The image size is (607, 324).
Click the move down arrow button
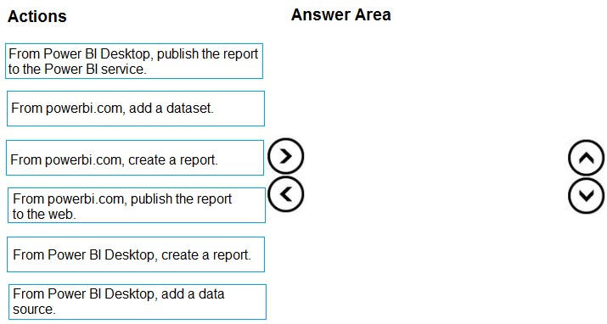586,196
